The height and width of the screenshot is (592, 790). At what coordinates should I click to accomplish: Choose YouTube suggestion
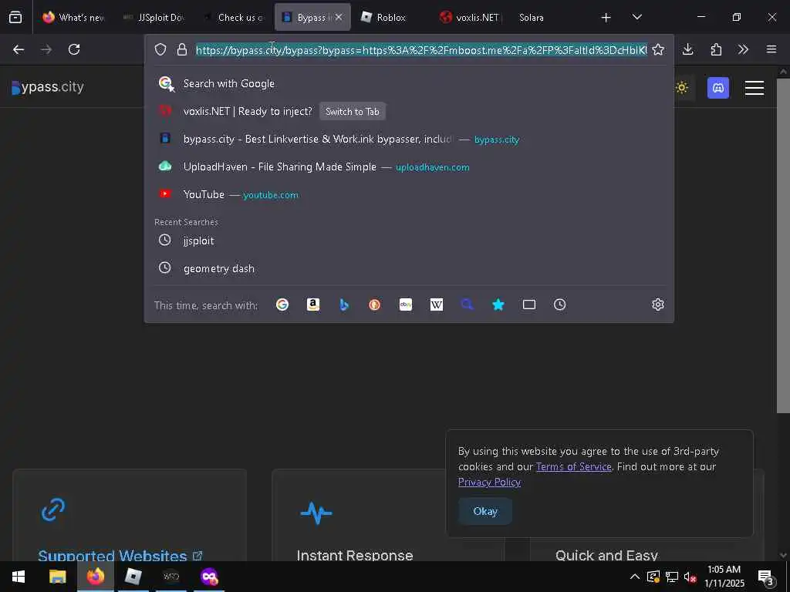pos(409,194)
